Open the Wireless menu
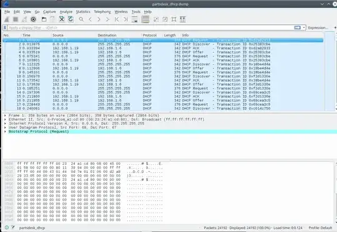The width and height of the screenshot is (337, 232). click(121, 12)
